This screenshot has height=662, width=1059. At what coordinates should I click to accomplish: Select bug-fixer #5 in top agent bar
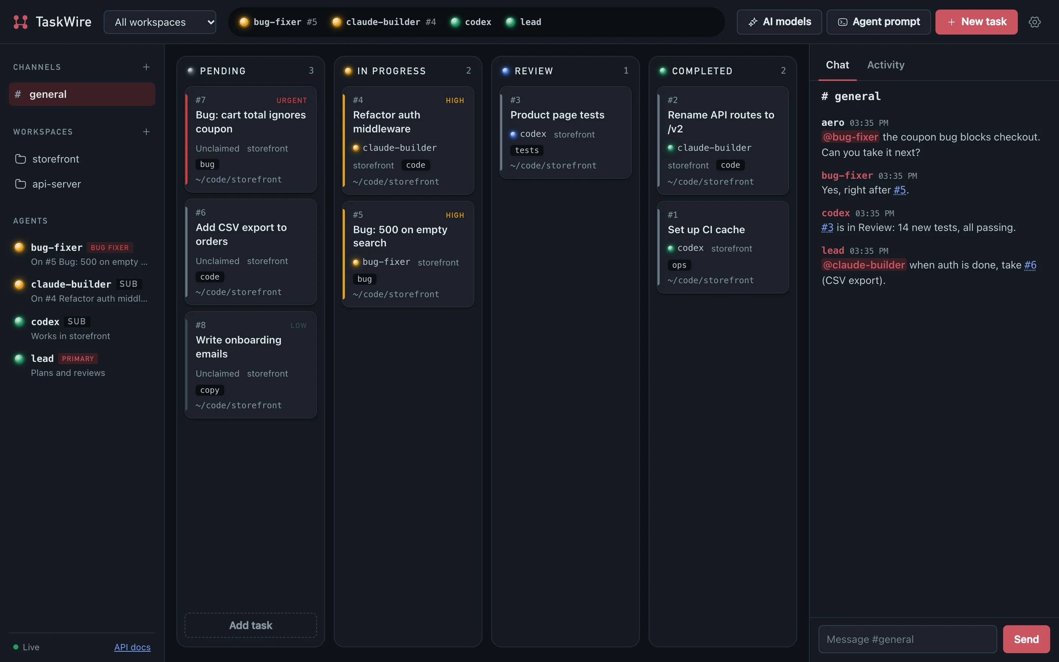pyautogui.click(x=278, y=22)
